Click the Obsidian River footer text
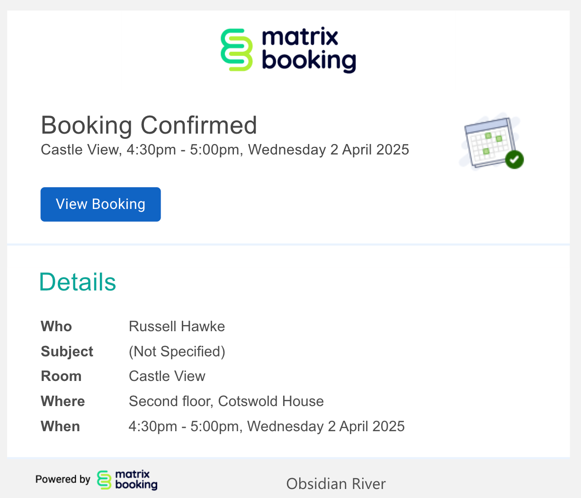Viewport: 581px width, 498px height. (x=336, y=484)
